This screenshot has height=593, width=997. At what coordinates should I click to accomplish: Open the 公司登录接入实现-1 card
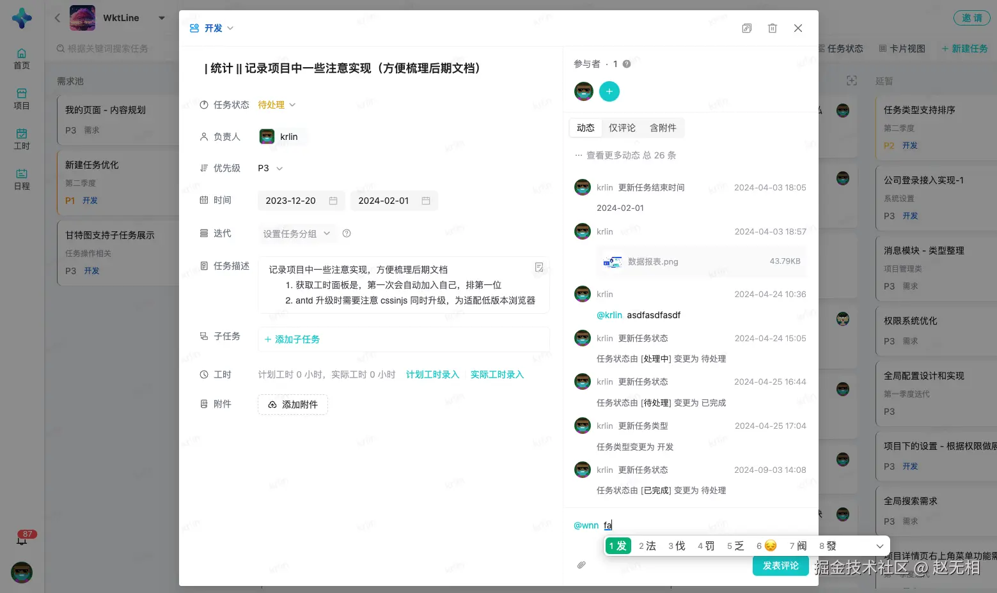coord(936,197)
